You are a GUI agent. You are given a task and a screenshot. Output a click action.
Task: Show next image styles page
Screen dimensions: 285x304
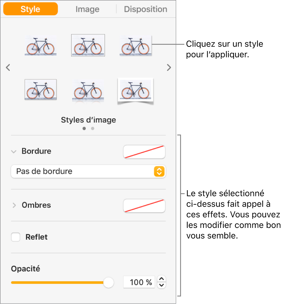169,68
